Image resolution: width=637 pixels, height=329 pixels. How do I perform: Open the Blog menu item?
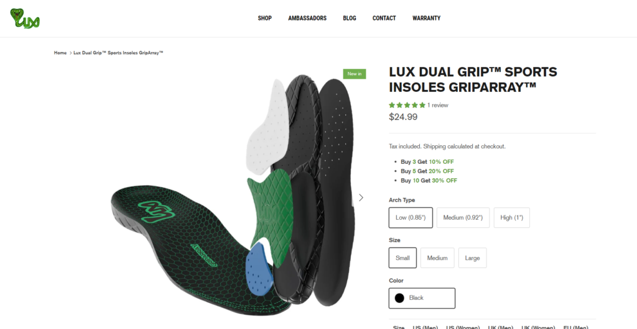(x=350, y=18)
